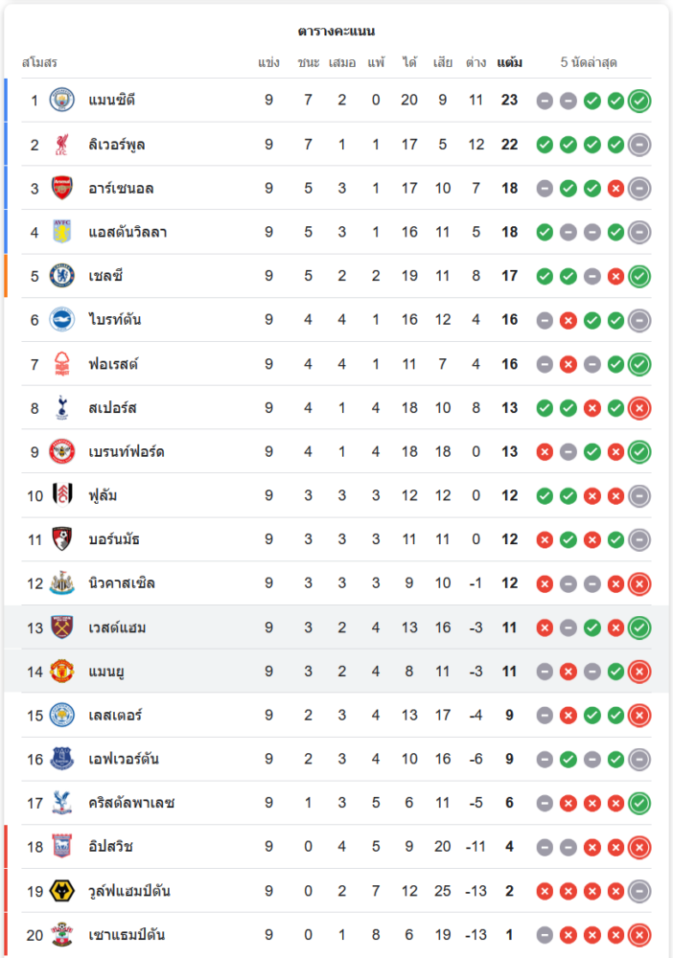Click the Tottenham Spurs cockerel crest
The width and height of the screenshot is (673, 958).
click(61, 407)
